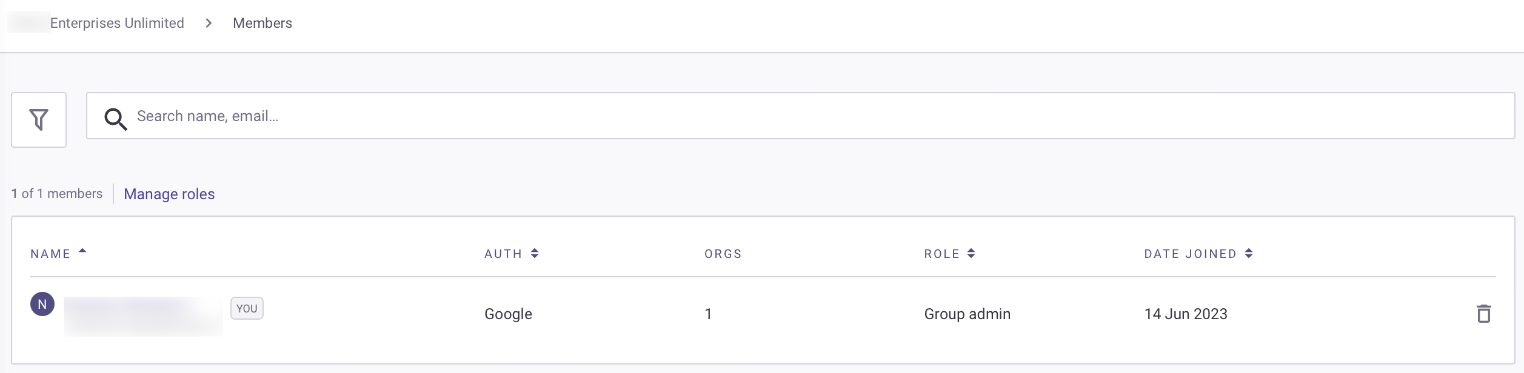Open the member filter options
This screenshot has width=1524, height=373.
(39, 119)
